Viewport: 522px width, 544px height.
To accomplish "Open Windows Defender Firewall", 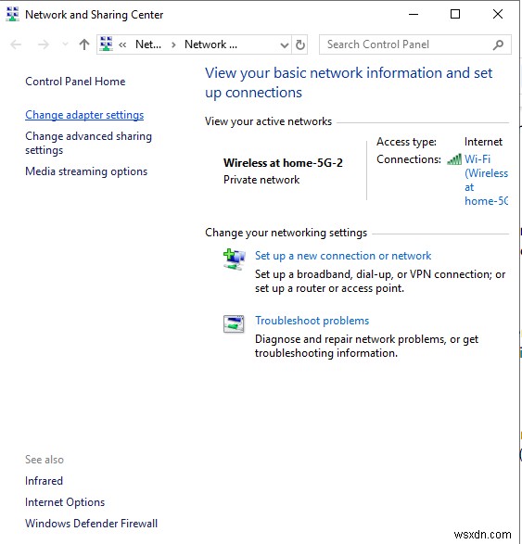I will click(91, 524).
